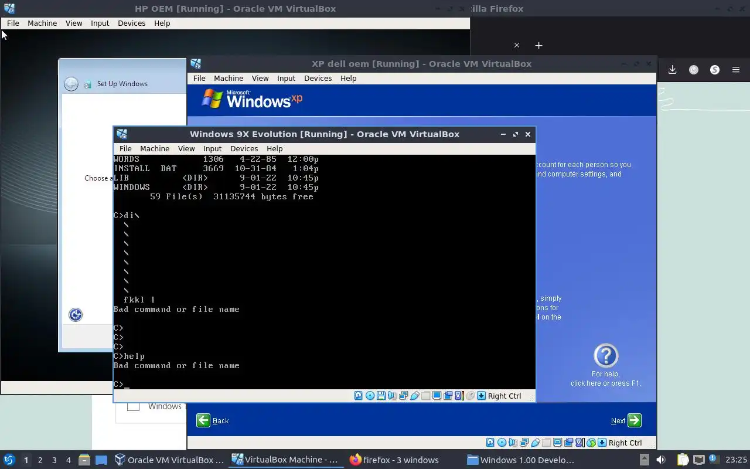Screen dimensions: 750x469
Task: Click back arrow in Set Up Windows dialog
Action: tap(71, 84)
